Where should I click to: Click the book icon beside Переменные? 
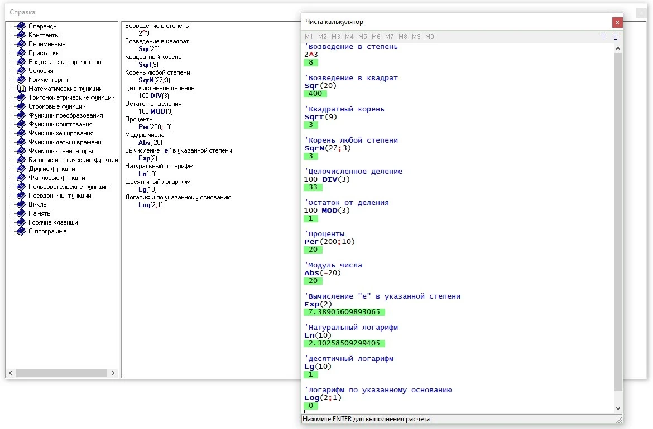(x=21, y=44)
